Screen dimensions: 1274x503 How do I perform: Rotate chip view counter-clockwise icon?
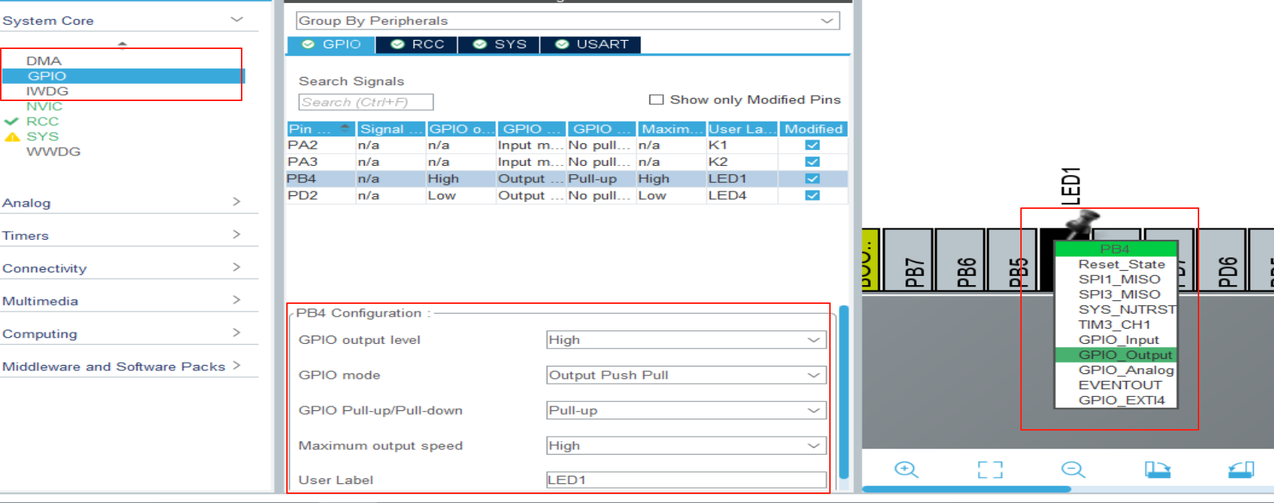click(1241, 470)
